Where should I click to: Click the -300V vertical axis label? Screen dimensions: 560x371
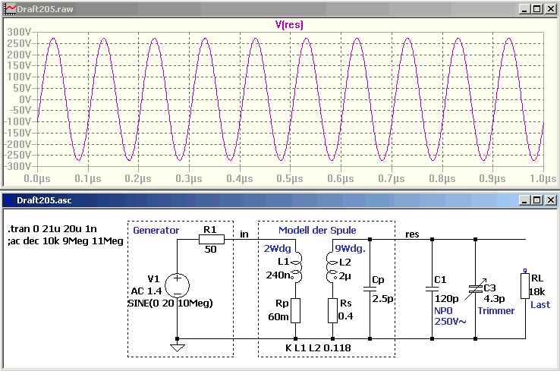[17, 166]
